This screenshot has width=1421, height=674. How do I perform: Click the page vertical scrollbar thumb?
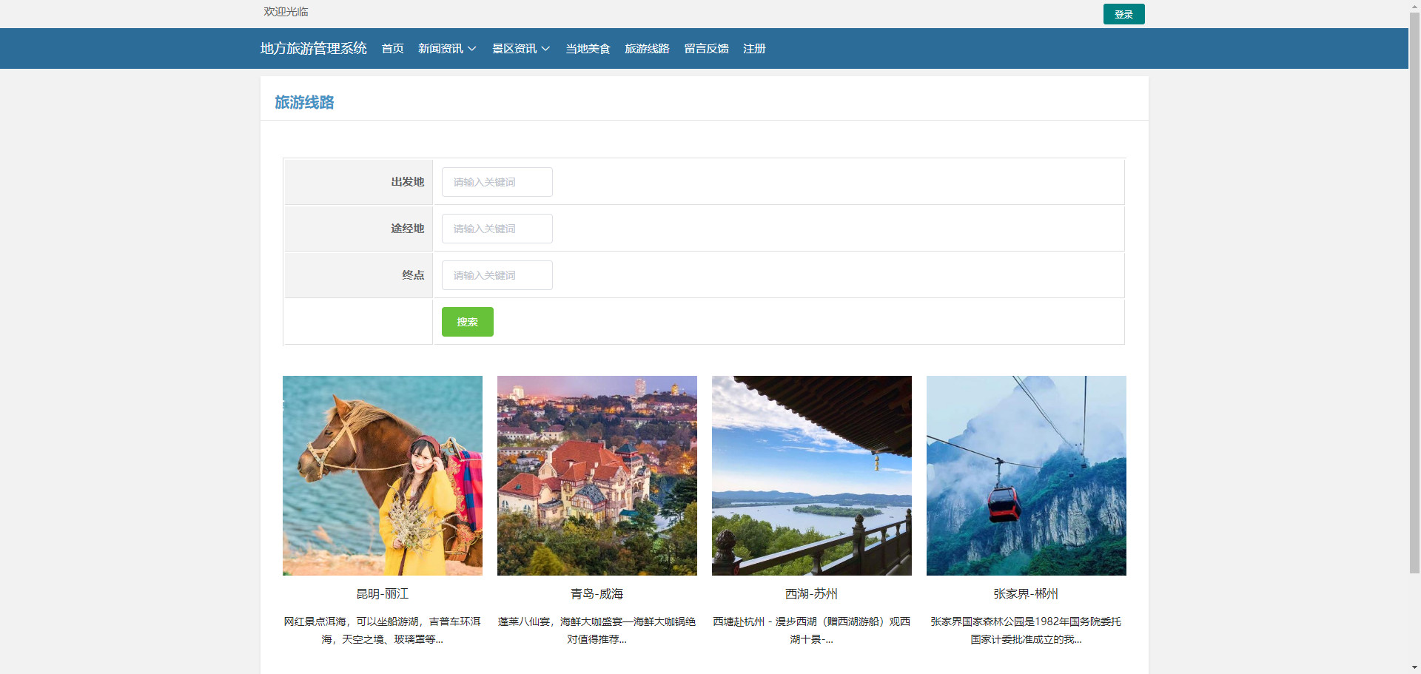(x=1414, y=292)
